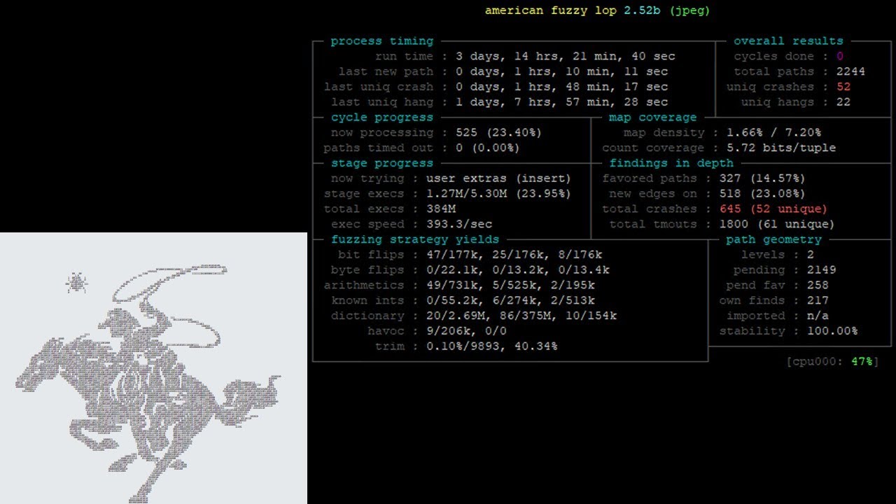Click the 'map coverage' section header
Image resolution: width=896 pixels, height=504 pixels.
coord(652,118)
